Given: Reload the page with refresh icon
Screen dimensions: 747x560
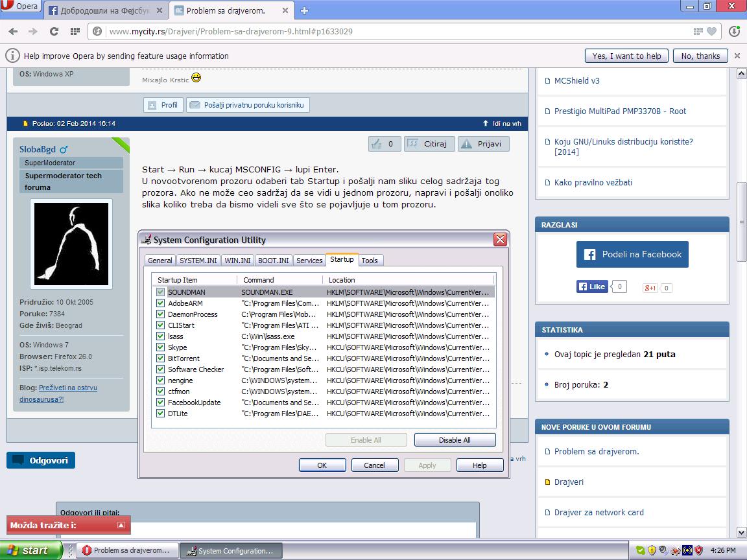Looking at the screenshot, I should click(x=54, y=31).
